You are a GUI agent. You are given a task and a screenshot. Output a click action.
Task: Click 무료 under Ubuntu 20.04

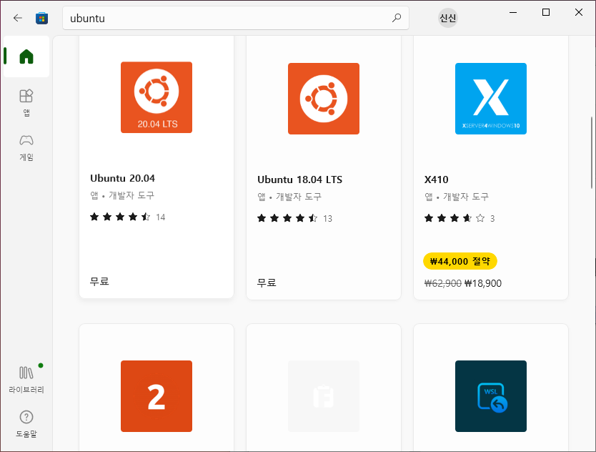click(99, 281)
